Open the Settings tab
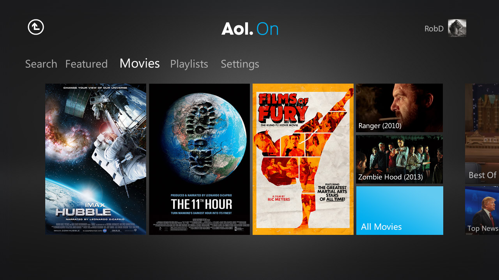499x280 pixels. pos(240,64)
